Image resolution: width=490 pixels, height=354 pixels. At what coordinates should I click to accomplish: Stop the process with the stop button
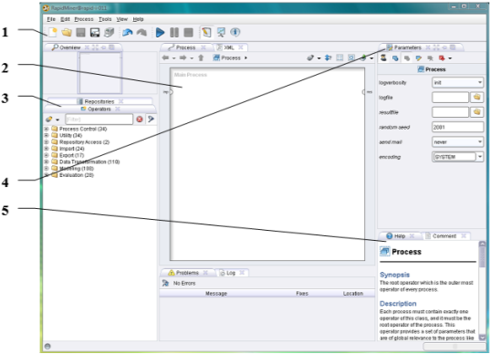(188, 32)
